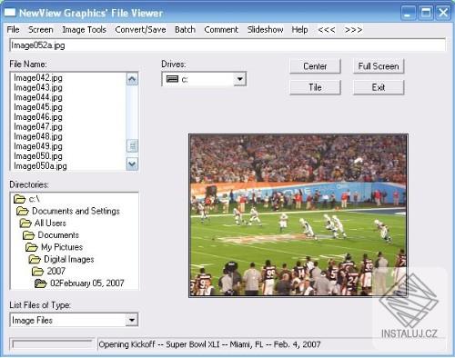Screen dimensions: 455x358
Task: Click the Documents folder icon
Action: [28, 235]
